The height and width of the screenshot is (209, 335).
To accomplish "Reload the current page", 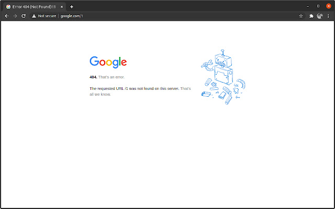I will tap(24, 16).
